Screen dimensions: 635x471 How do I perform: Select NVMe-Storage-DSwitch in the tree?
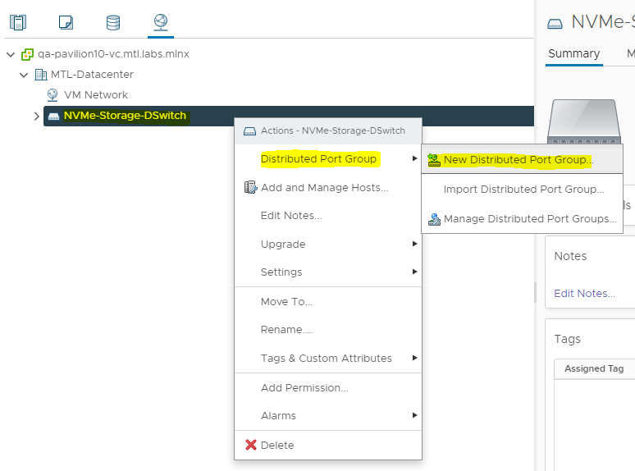pos(126,116)
